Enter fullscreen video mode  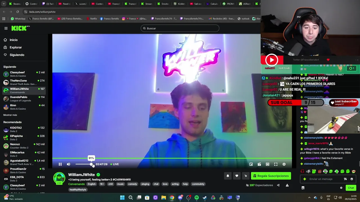point(276,164)
